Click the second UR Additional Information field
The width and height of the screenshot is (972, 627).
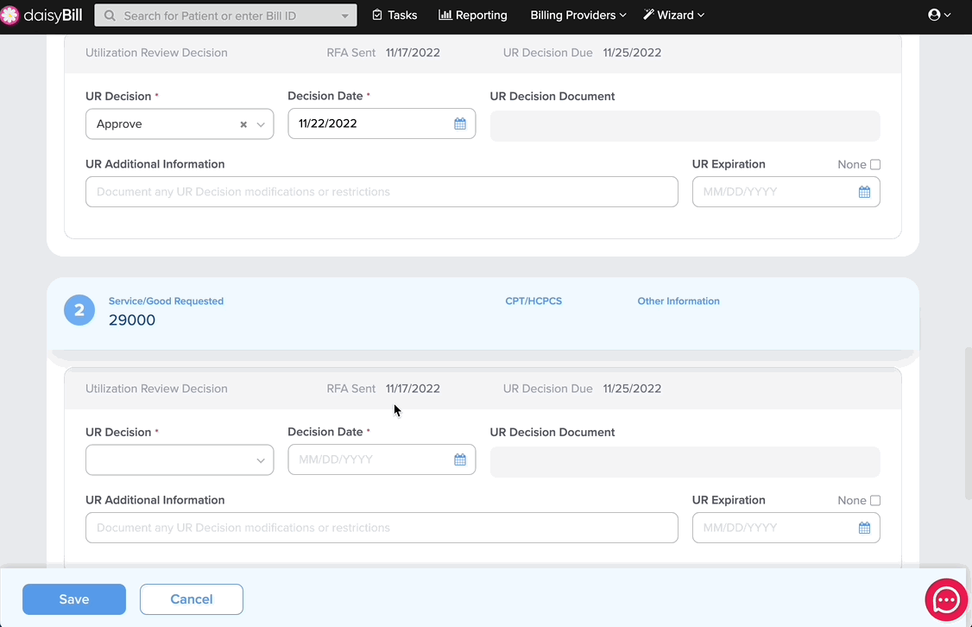click(382, 528)
